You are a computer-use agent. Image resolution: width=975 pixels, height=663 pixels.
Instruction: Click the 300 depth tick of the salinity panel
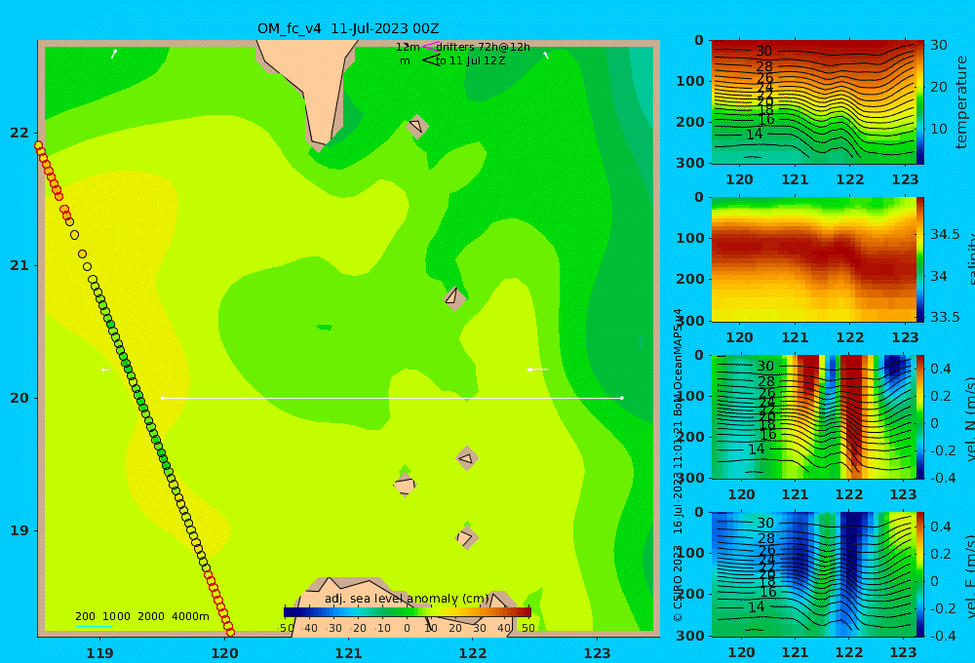click(x=689, y=321)
